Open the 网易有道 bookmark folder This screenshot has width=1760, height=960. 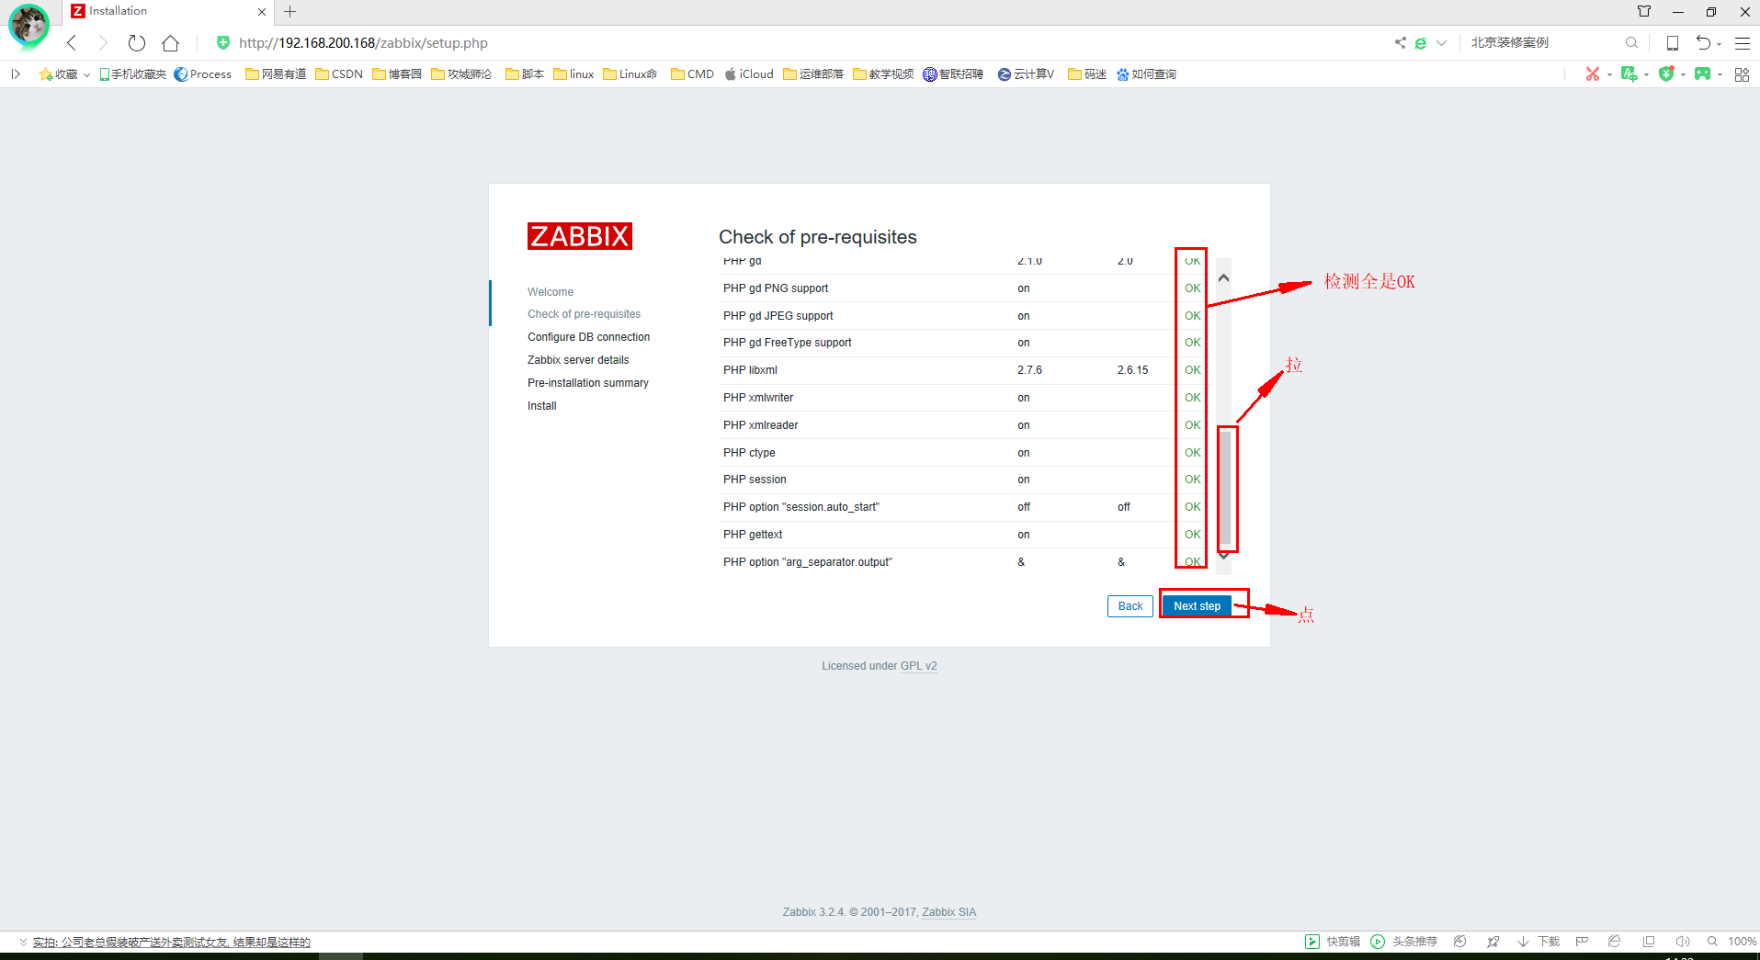coord(276,74)
